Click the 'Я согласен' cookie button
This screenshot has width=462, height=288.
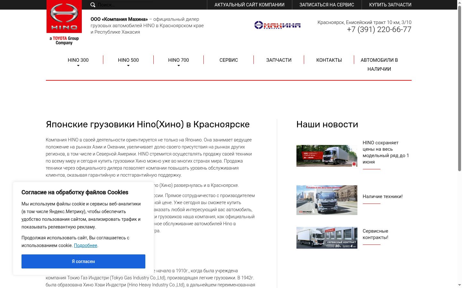[x=83, y=261]
